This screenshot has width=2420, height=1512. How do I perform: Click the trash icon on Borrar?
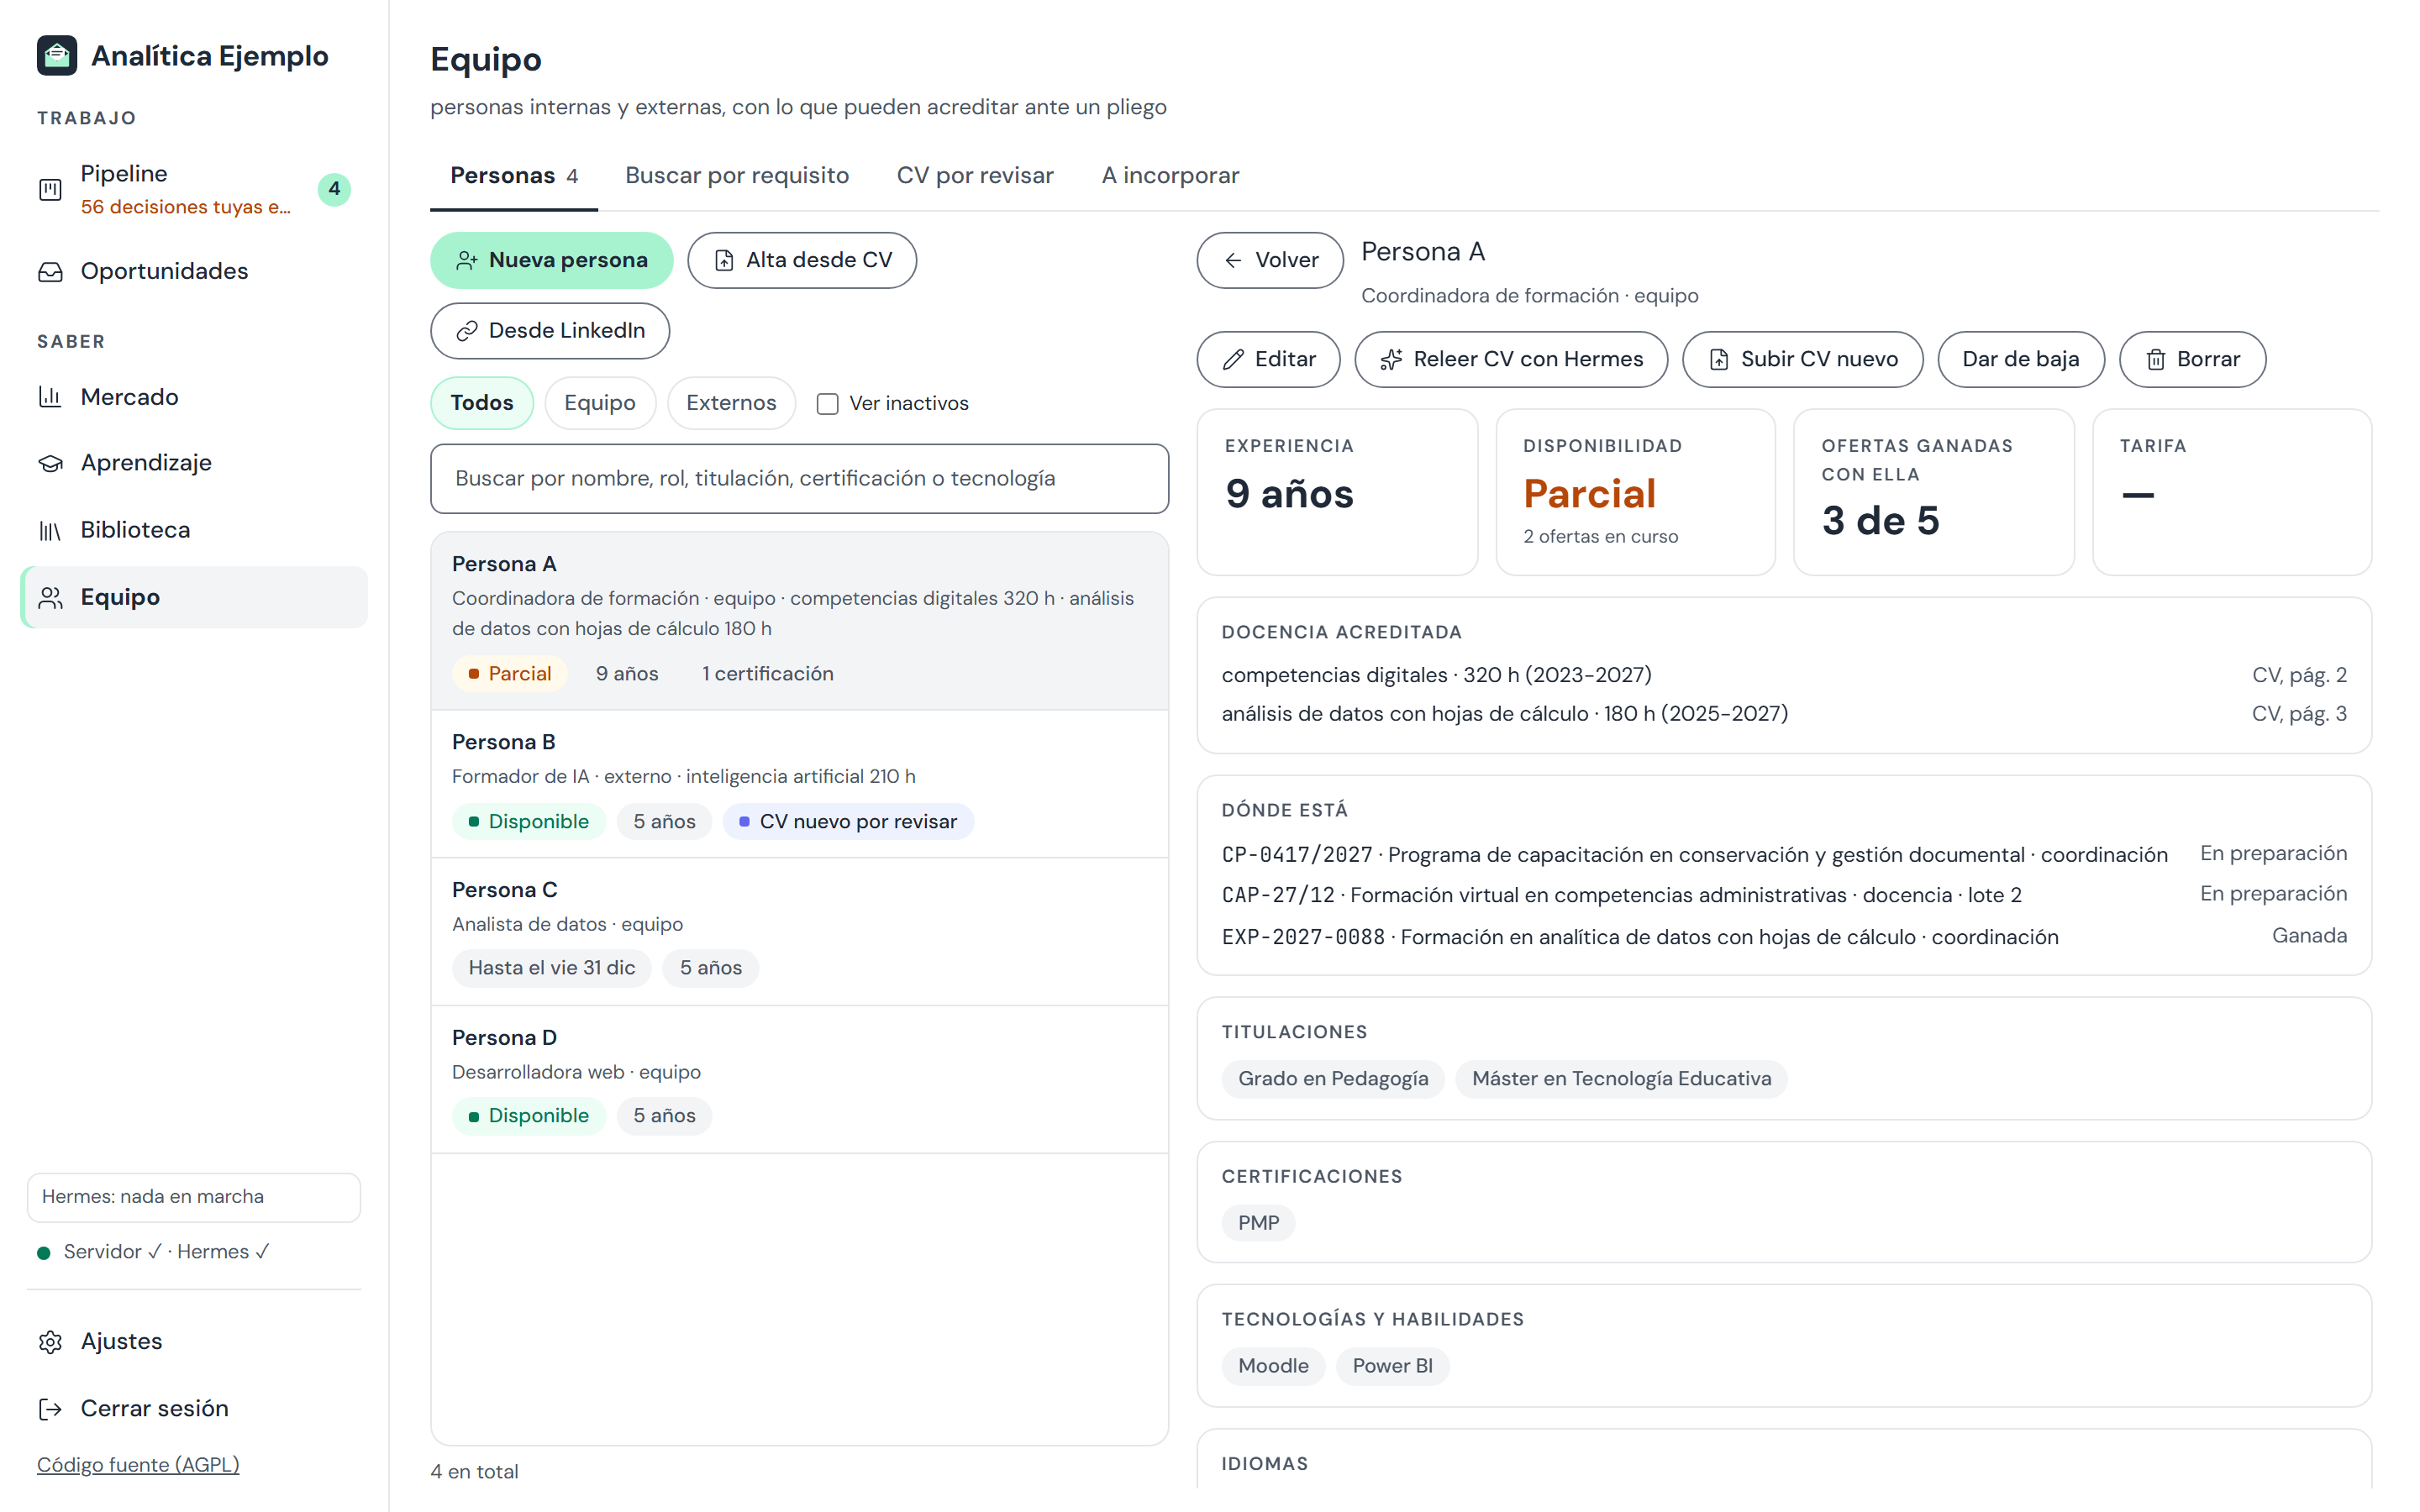coord(2155,359)
